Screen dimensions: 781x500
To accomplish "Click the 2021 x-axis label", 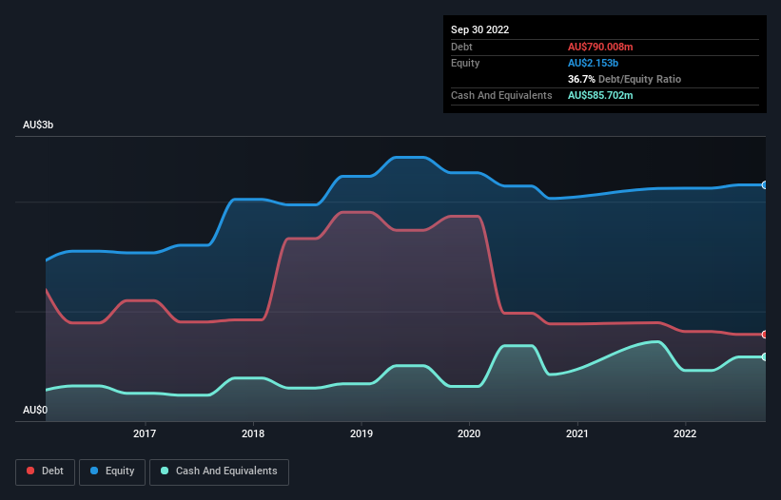I will (x=577, y=433).
